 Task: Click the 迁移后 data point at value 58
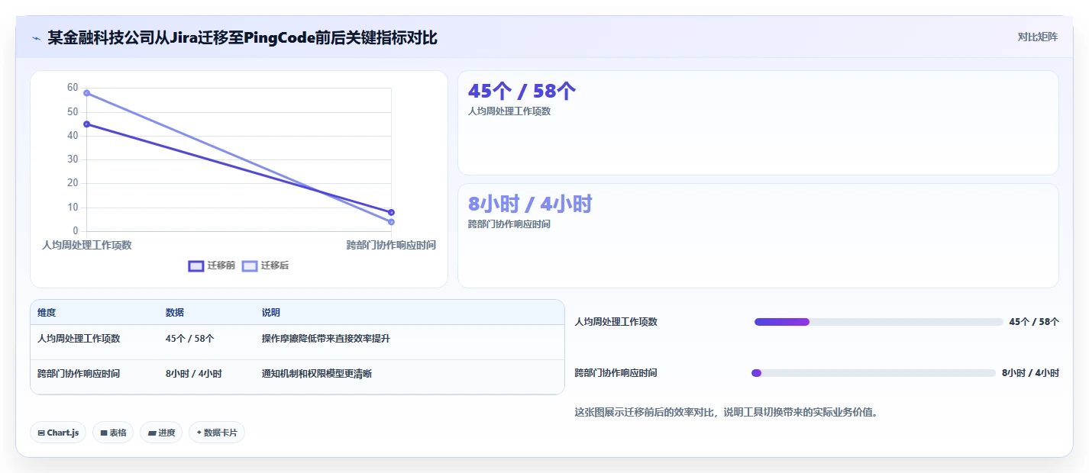[x=87, y=93]
